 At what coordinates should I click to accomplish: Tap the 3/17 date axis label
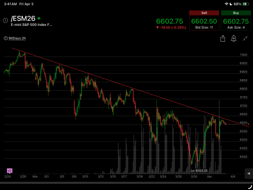pyautogui.click(x=124, y=176)
